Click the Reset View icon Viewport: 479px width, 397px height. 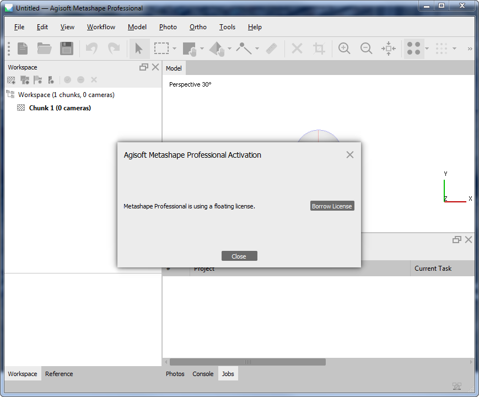click(389, 49)
